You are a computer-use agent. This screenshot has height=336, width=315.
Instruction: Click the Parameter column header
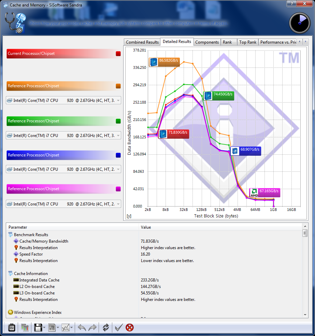(73, 227)
